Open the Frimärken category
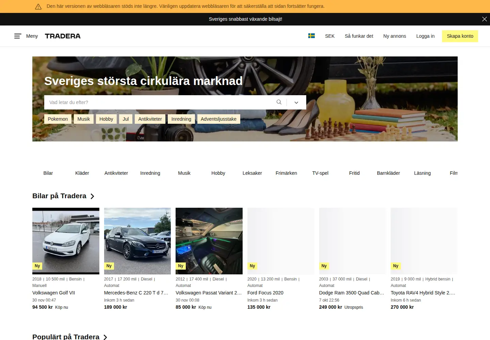Screen dimensions: 490x340 pyautogui.click(x=286, y=173)
